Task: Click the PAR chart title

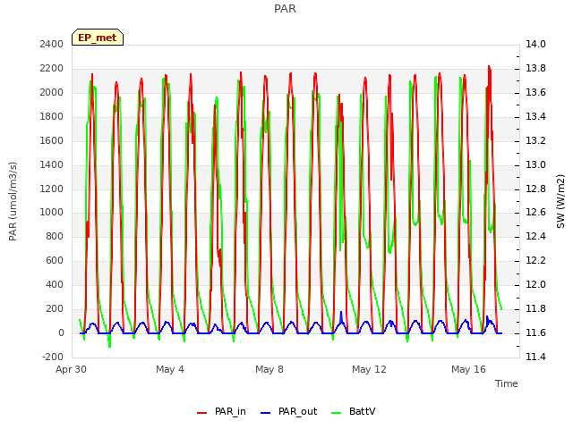Action: point(285,8)
